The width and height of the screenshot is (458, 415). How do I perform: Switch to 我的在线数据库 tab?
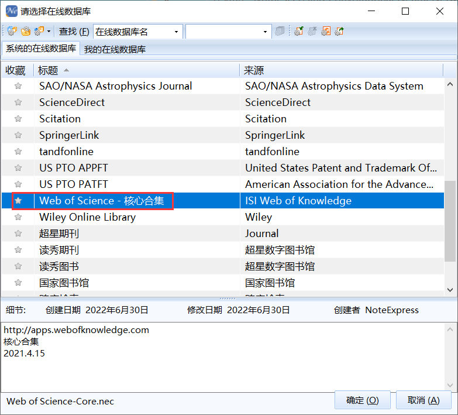click(x=115, y=49)
